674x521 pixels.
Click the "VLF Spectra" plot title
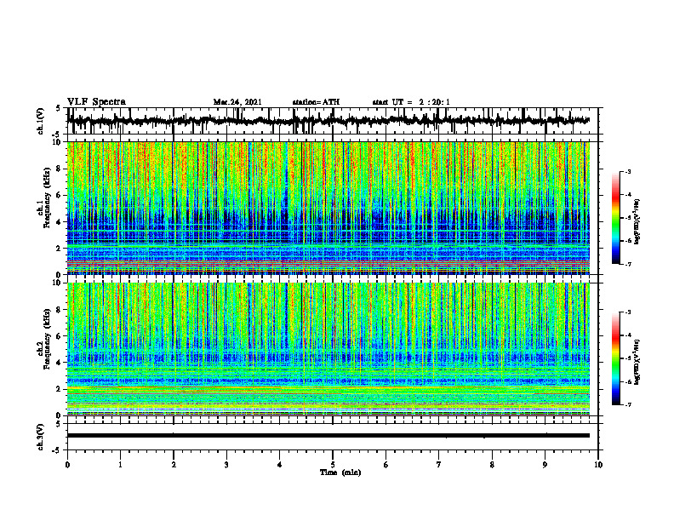pyautogui.click(x=96, y=102)
